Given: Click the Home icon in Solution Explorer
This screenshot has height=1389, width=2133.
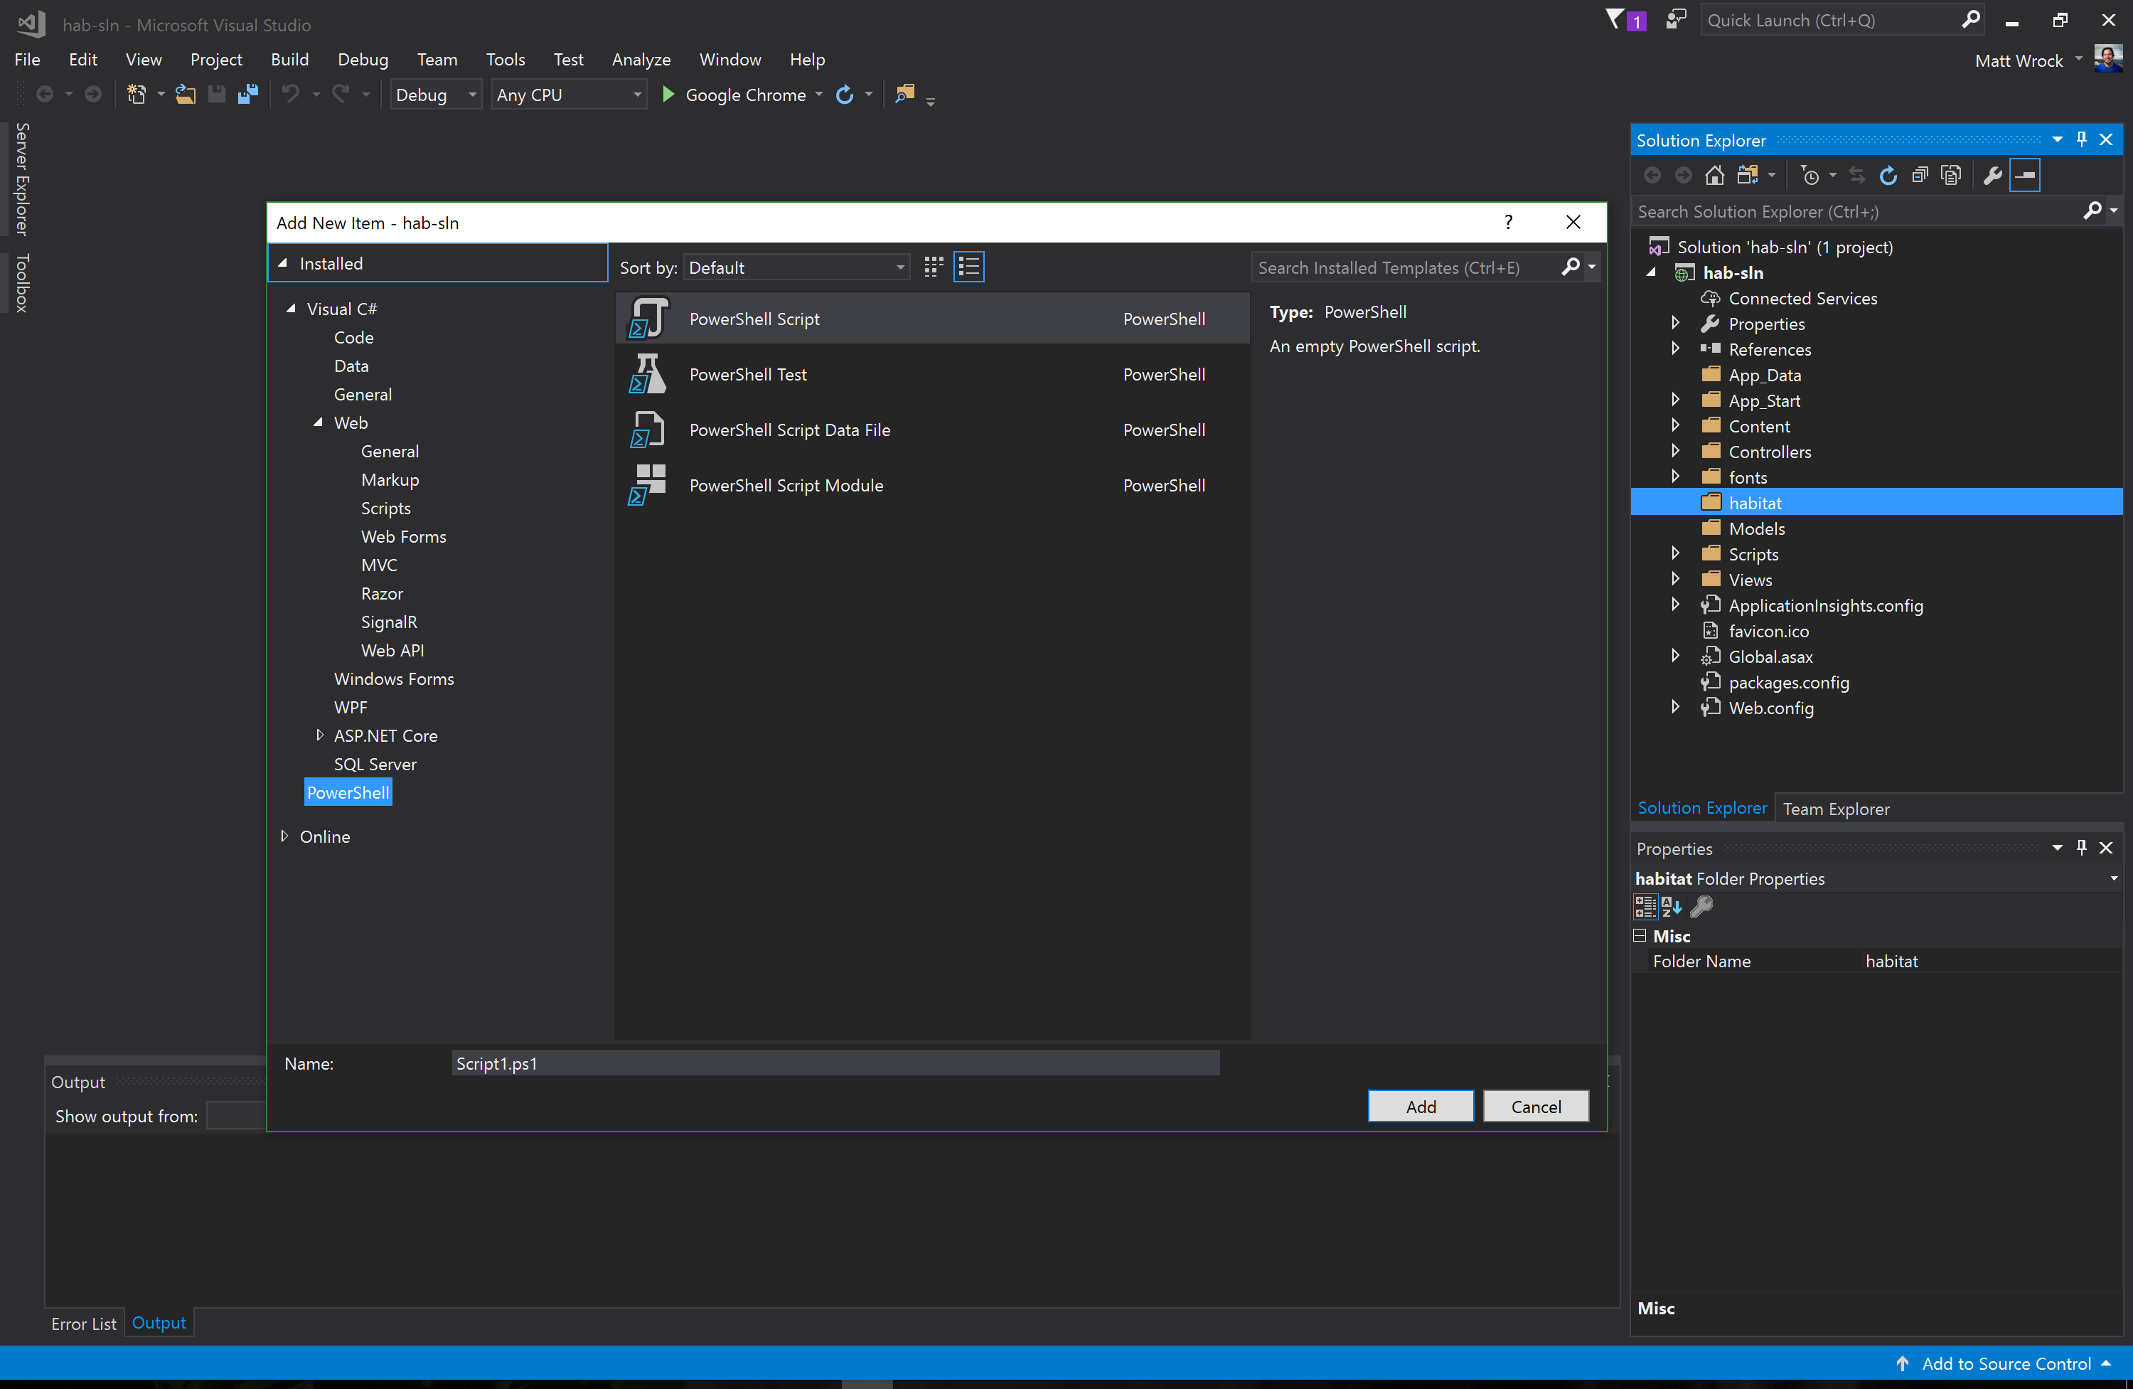Looking at the screenshot, I should (x=1714, y=176).
